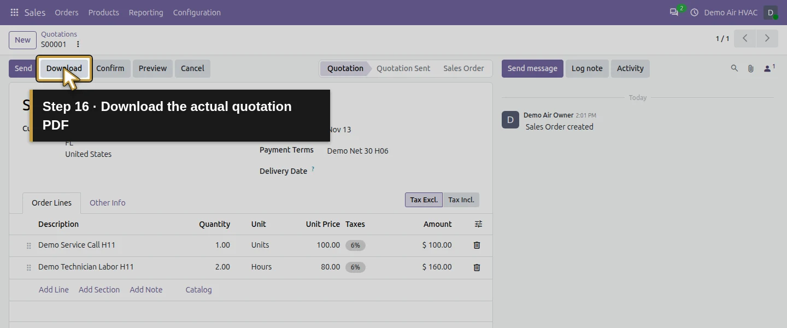Image resolution: width=787 pixels, height=328 pixels.
Task: Click quantity 2.00 cell
Action: coord(222,267)
